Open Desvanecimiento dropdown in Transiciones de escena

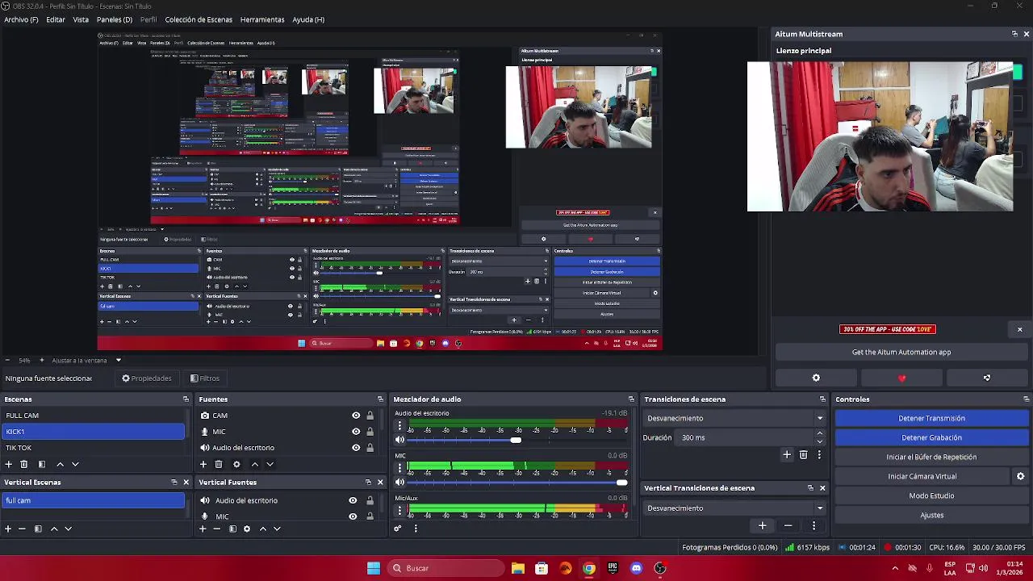[x=735, y=418]
